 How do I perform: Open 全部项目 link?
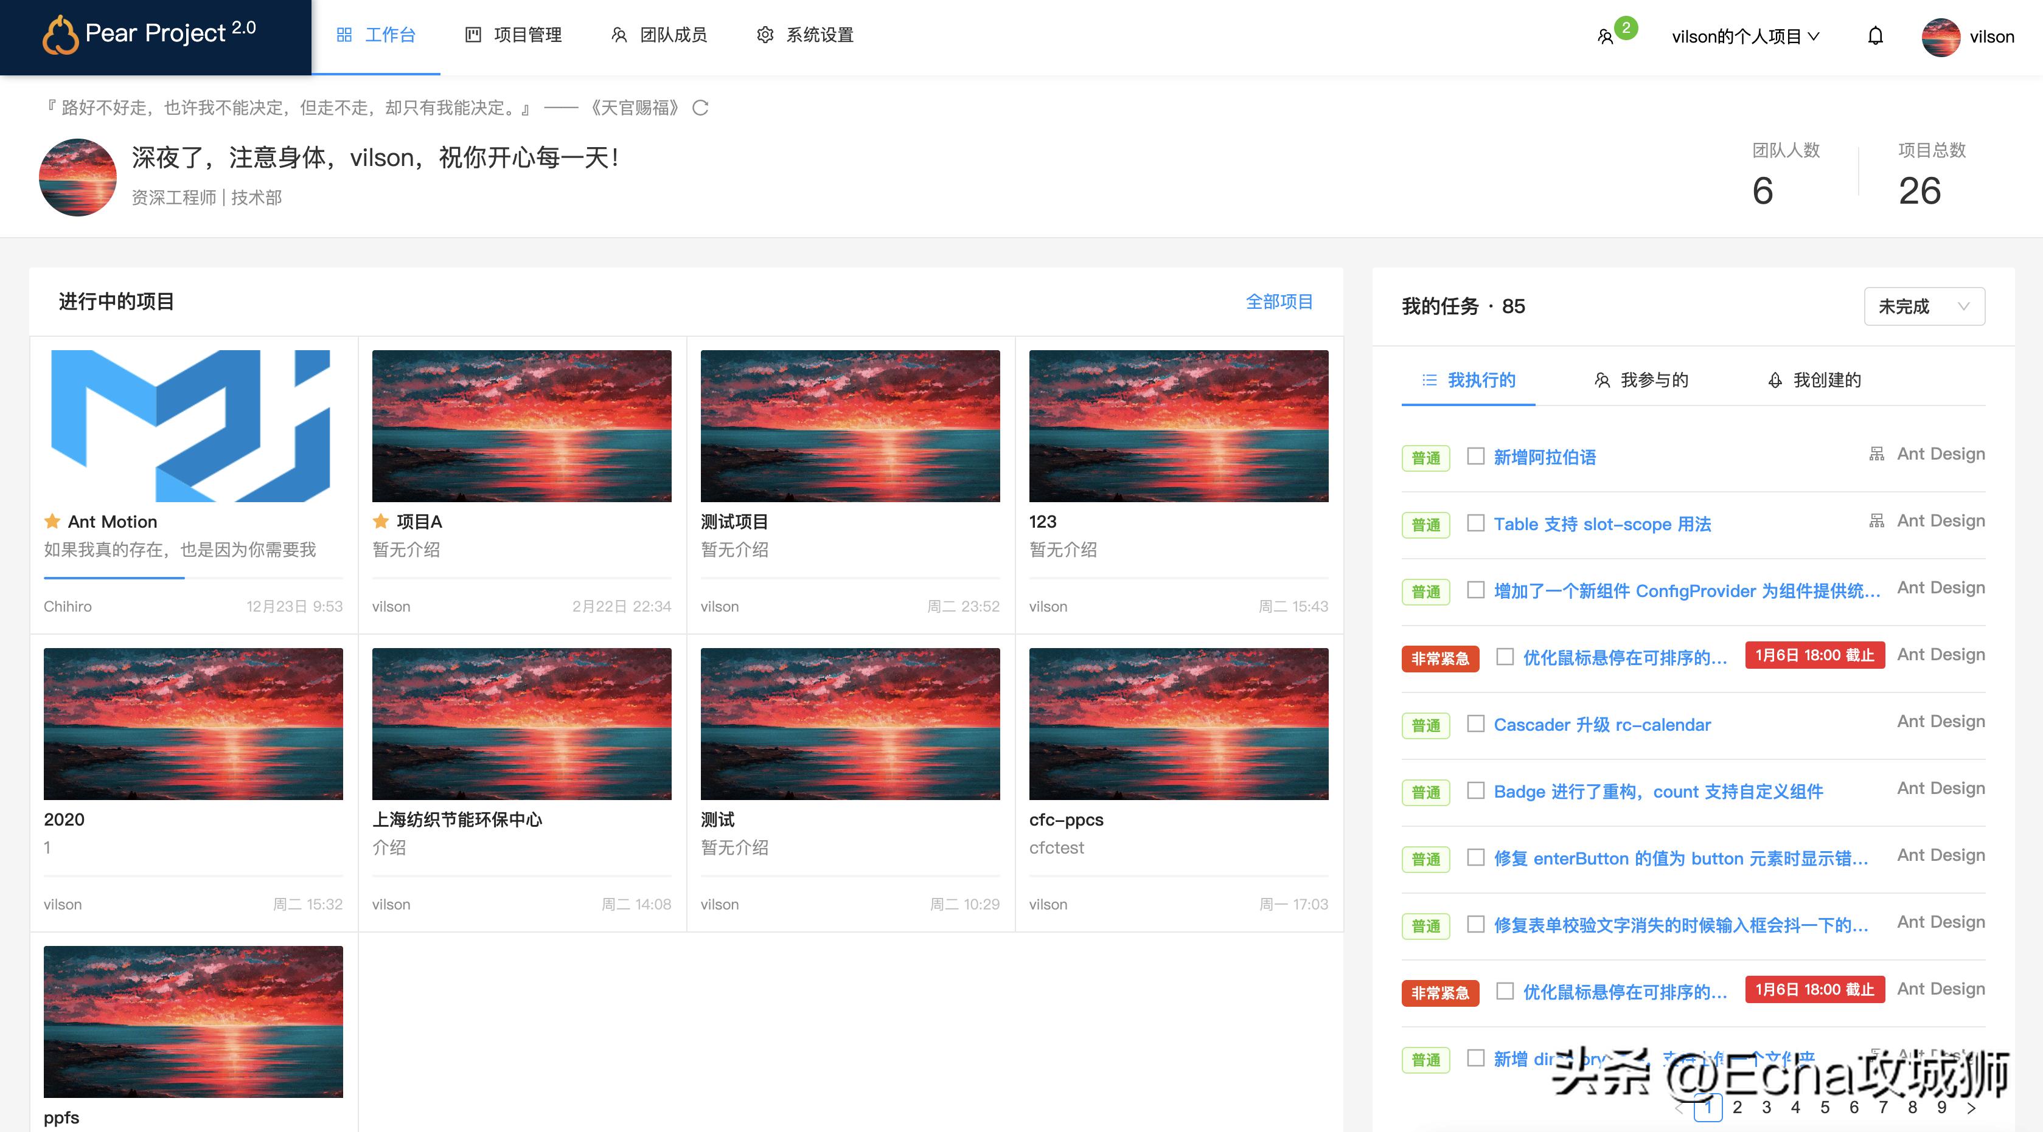(x=1278, y=301)
